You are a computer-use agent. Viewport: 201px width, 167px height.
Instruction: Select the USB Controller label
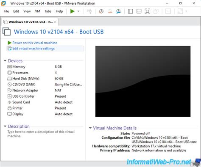click(x=23, y=96)
